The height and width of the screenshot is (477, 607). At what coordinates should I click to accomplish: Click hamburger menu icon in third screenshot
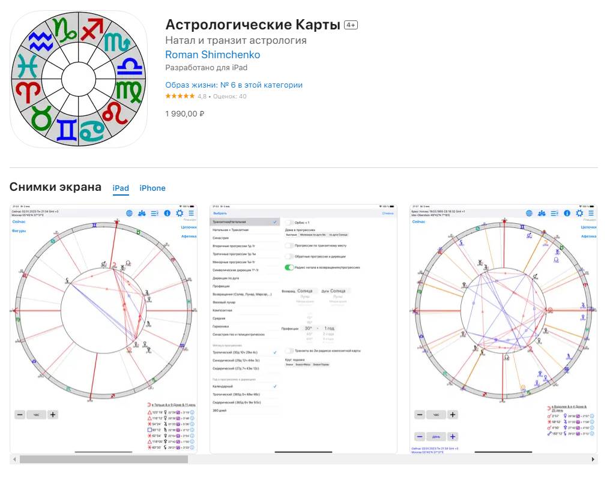591,213
